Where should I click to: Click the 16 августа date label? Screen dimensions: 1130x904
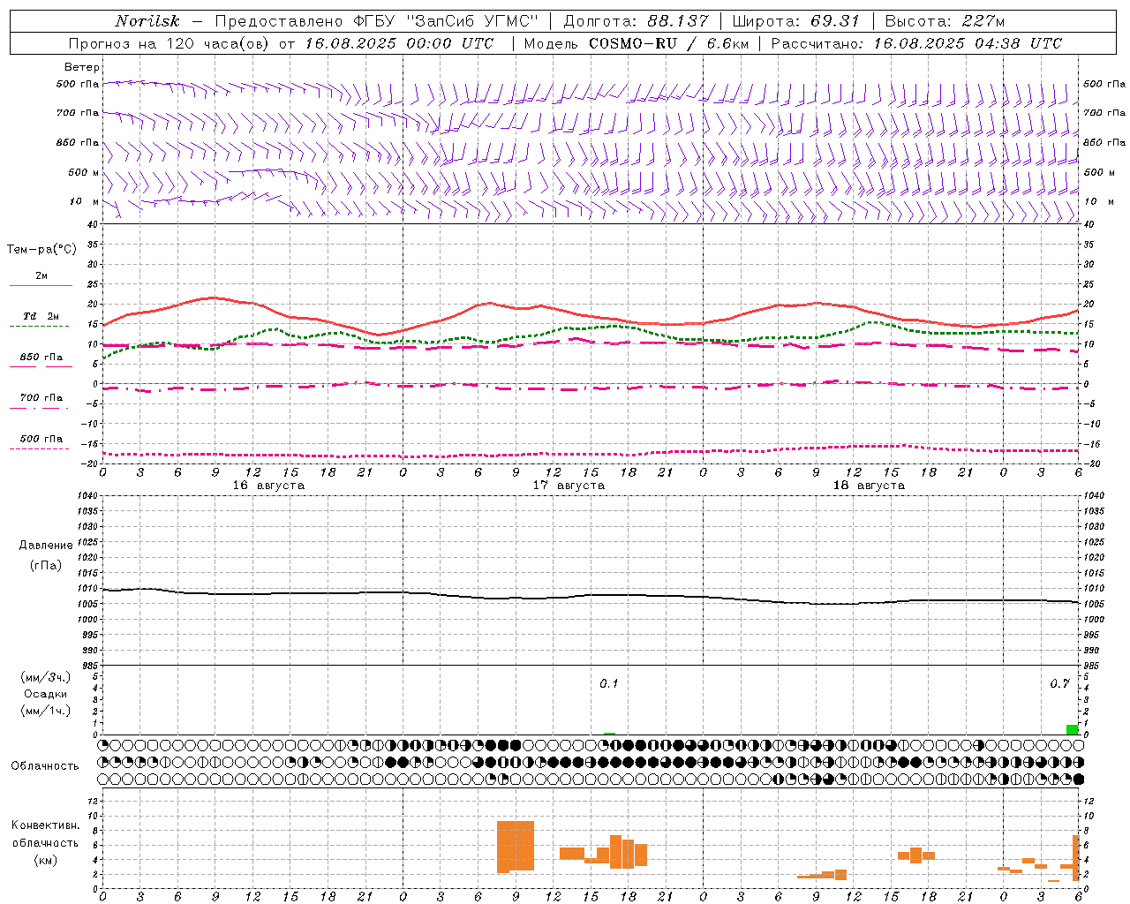tap(268, 486)
